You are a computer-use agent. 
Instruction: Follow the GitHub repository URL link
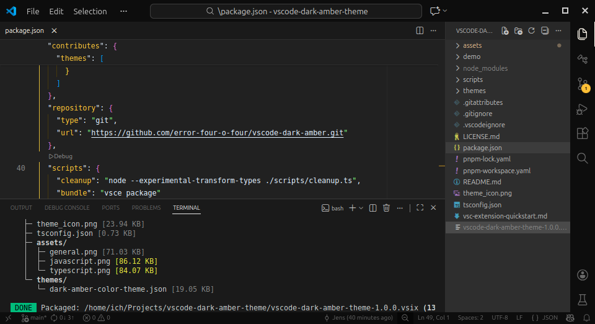tap(217, 133)
